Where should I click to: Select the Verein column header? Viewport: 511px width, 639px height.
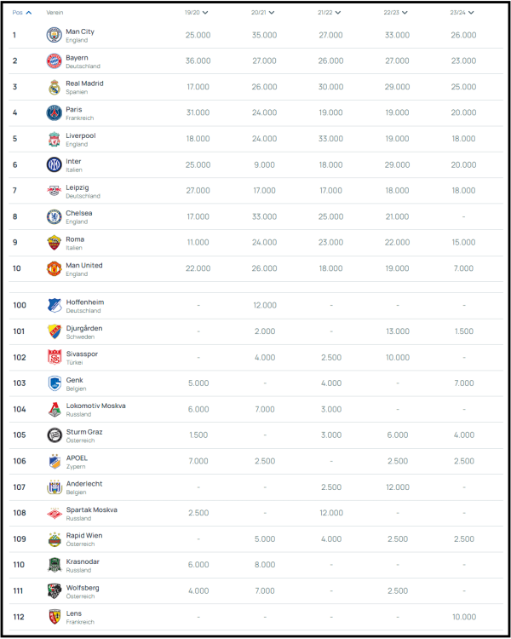tap(55, 13)
